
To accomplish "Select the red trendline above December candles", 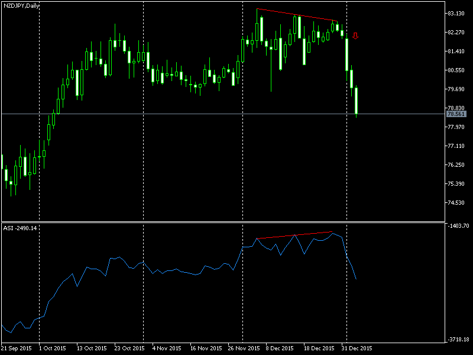I will coord(297,15).
